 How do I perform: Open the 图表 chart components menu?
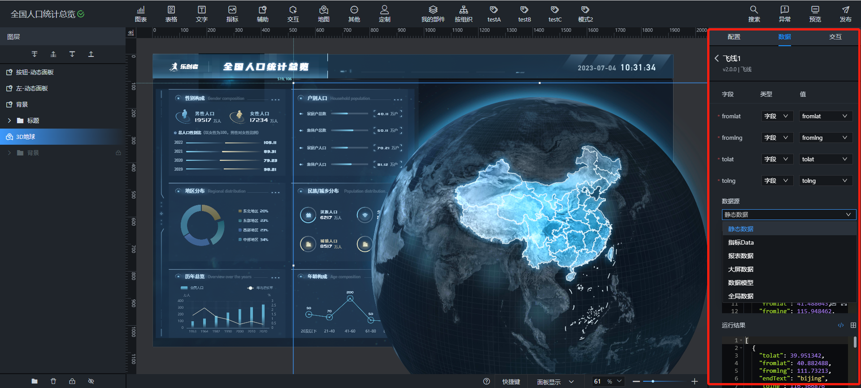(x=141, y=14)
